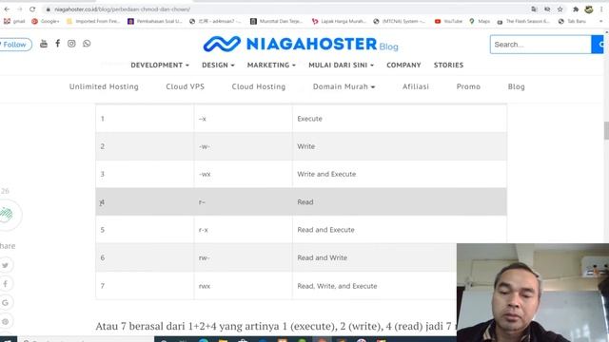
Task: Click the clap applause icon in sidebar
Action: tap(7, 214)
